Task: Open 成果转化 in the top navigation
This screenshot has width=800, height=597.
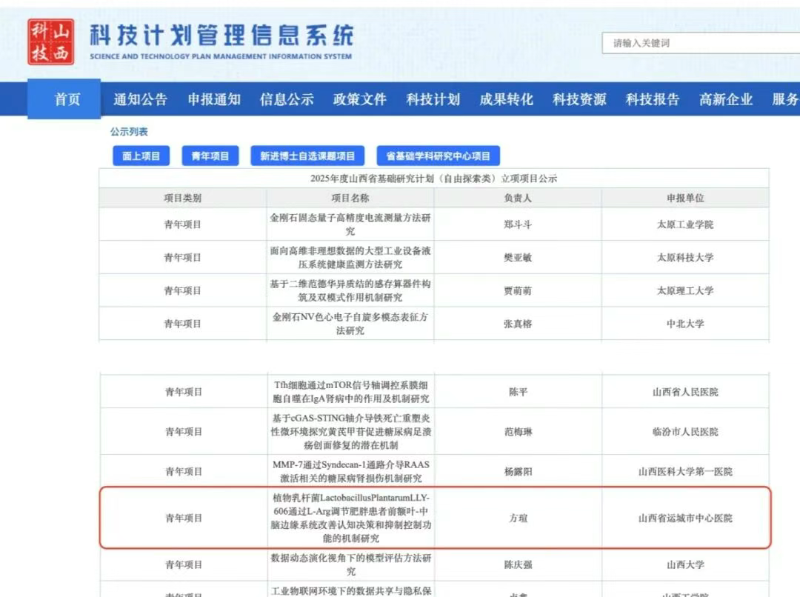Action: (x=506, y=99)
